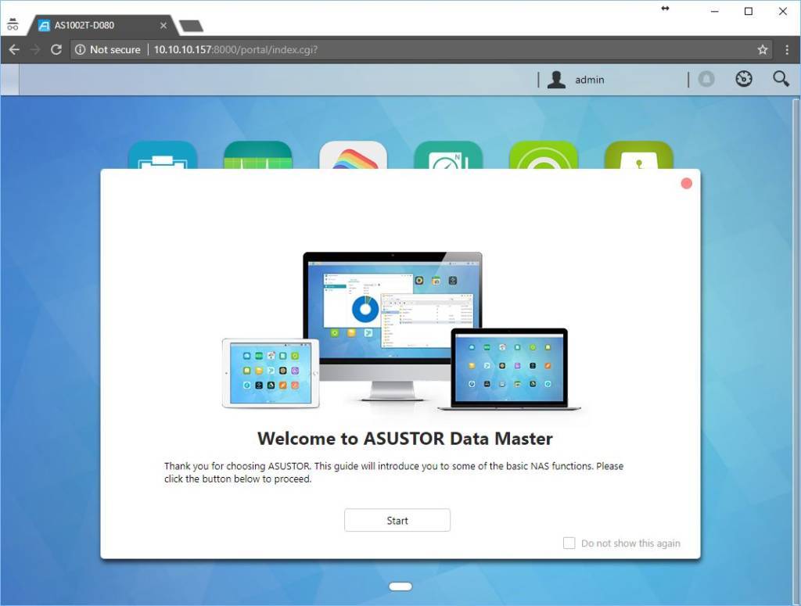Open the rainbow colored app icon
Image resolution: width=801 pixels, height=606 pixels.
353,155
